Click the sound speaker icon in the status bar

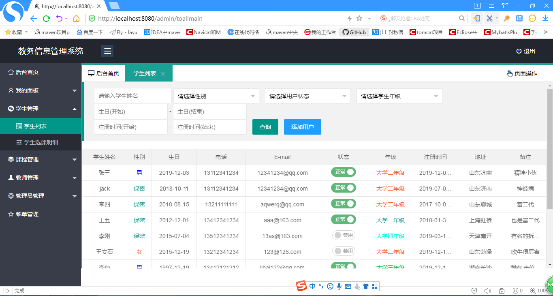[x=488, y=291]
